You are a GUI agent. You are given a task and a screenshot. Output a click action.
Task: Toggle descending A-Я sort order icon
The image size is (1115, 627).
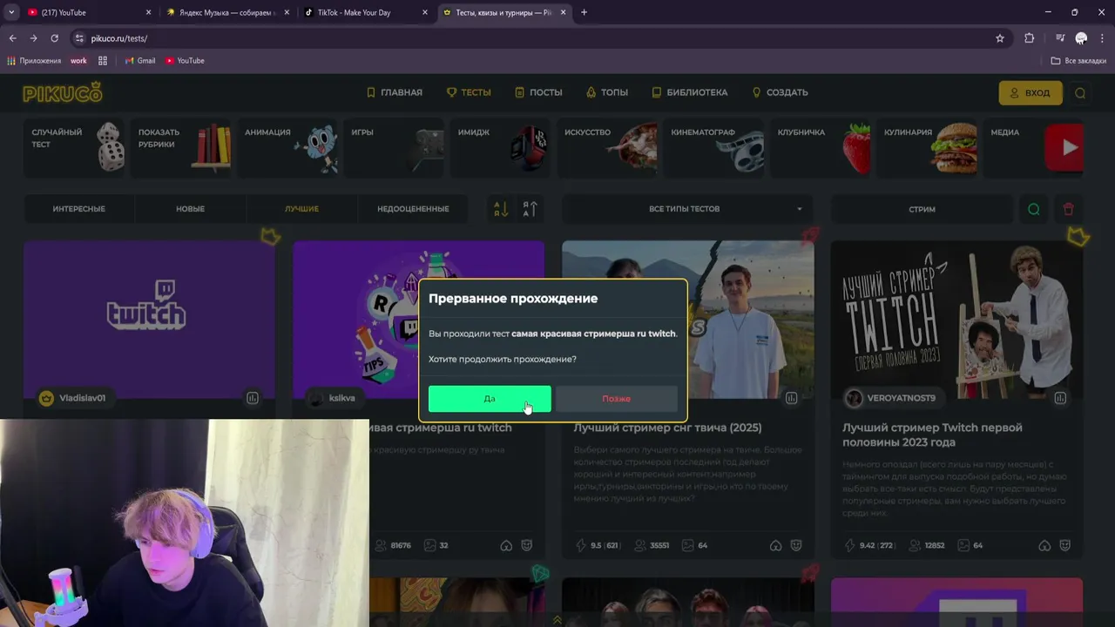501,209
